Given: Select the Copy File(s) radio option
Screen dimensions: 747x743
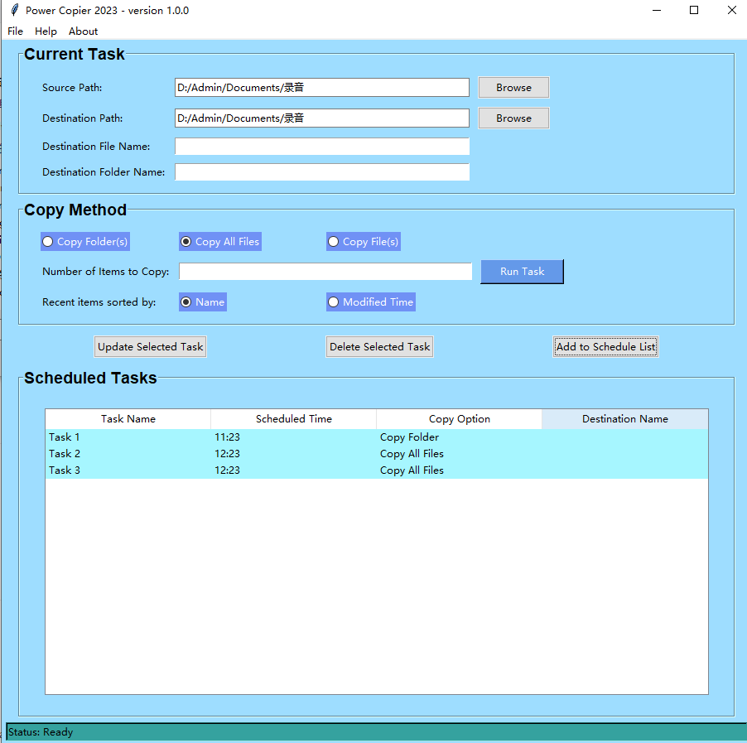Looking at the screenshot, I should pyautogui.click(x=364, y=242).
